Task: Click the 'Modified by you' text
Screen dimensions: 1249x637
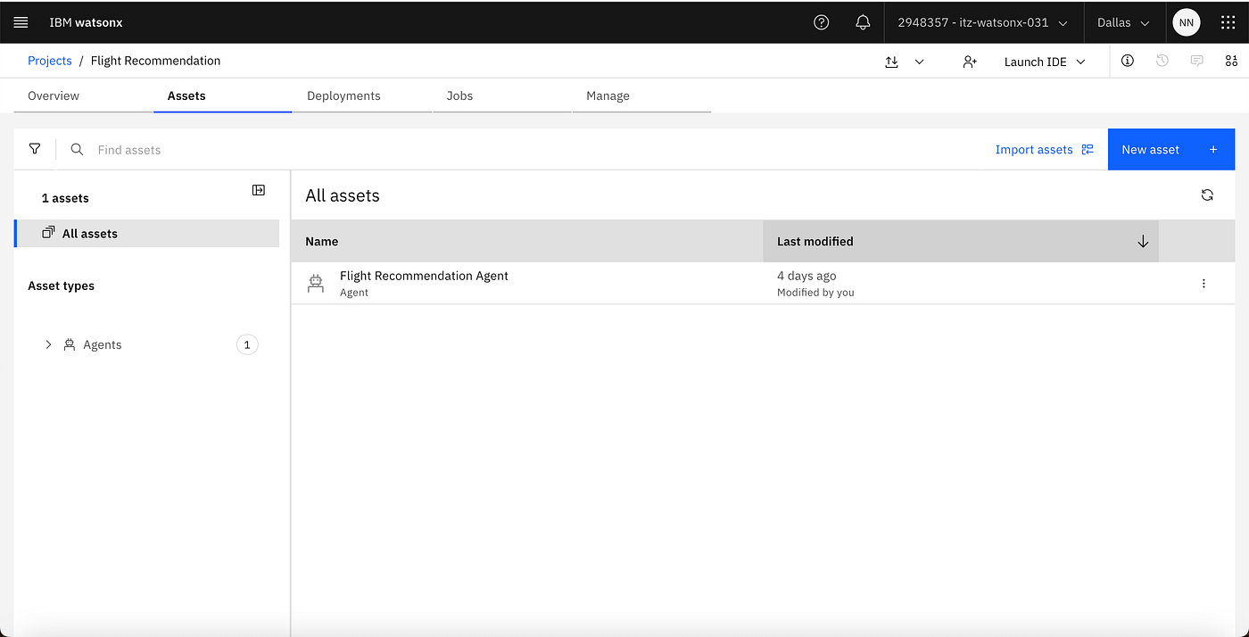Action: pyautogui.click(x=815, y=293)
